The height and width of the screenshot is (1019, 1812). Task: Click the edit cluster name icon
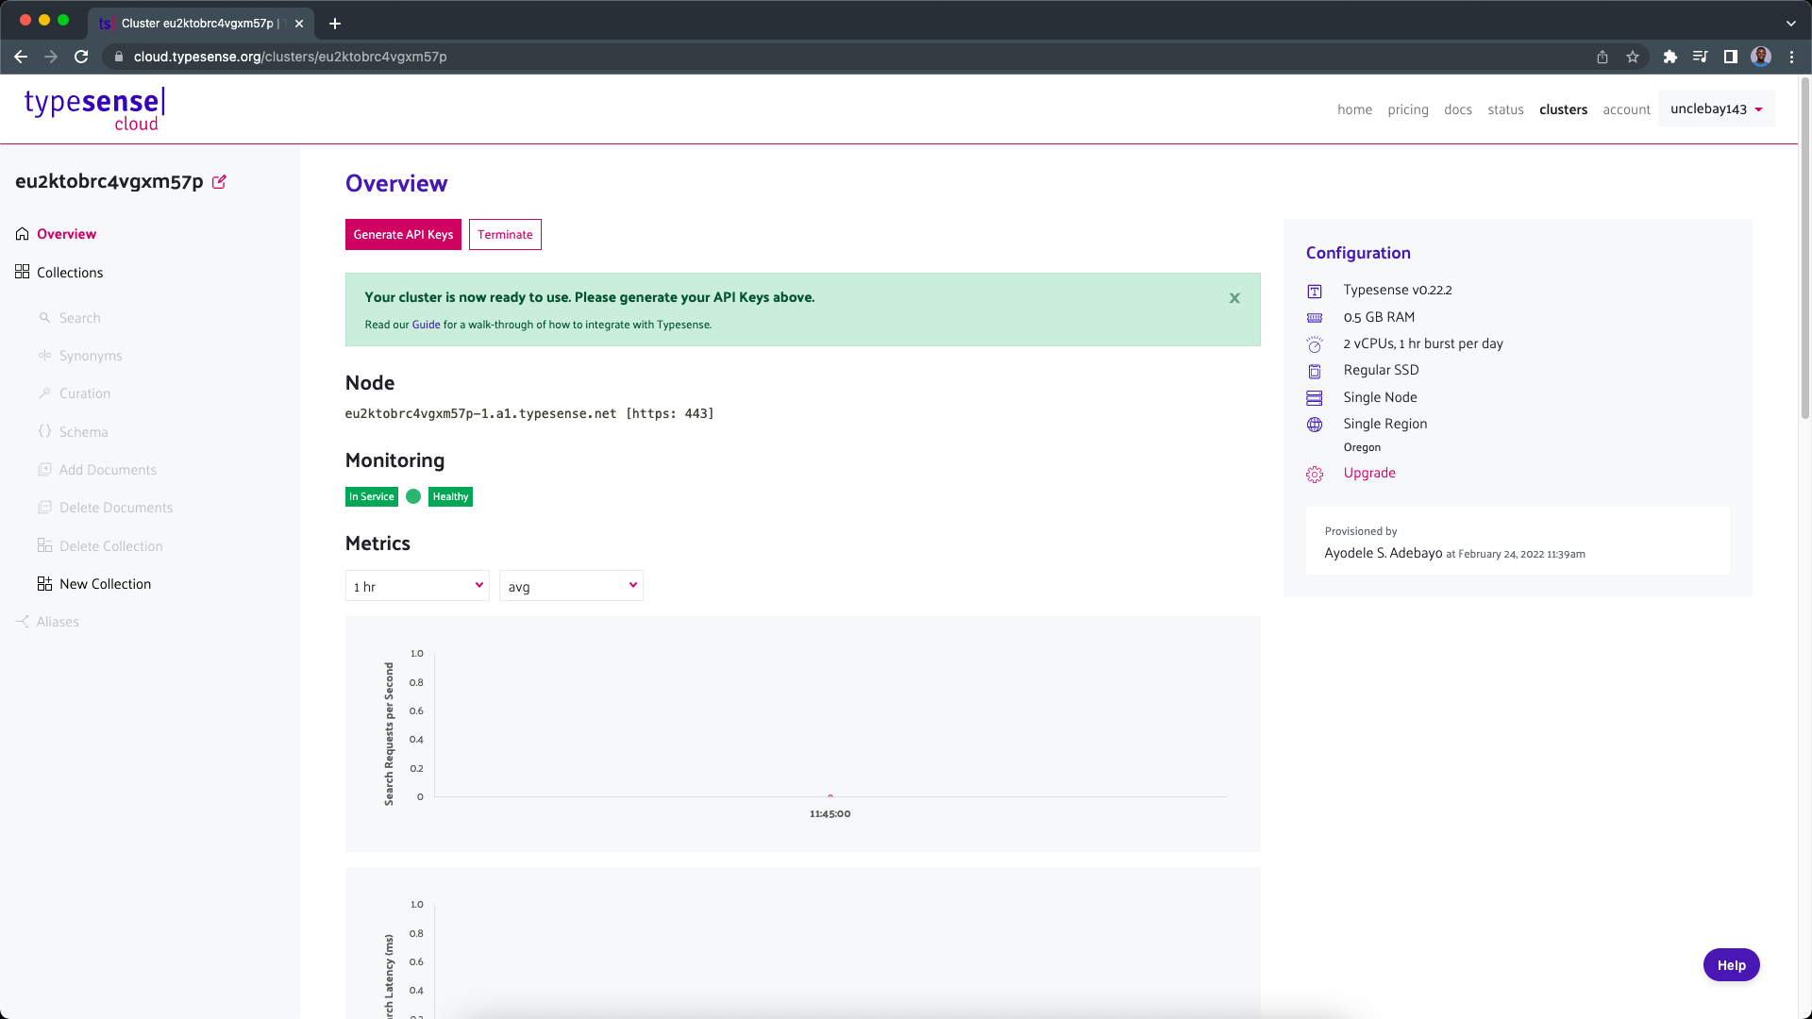219,182
